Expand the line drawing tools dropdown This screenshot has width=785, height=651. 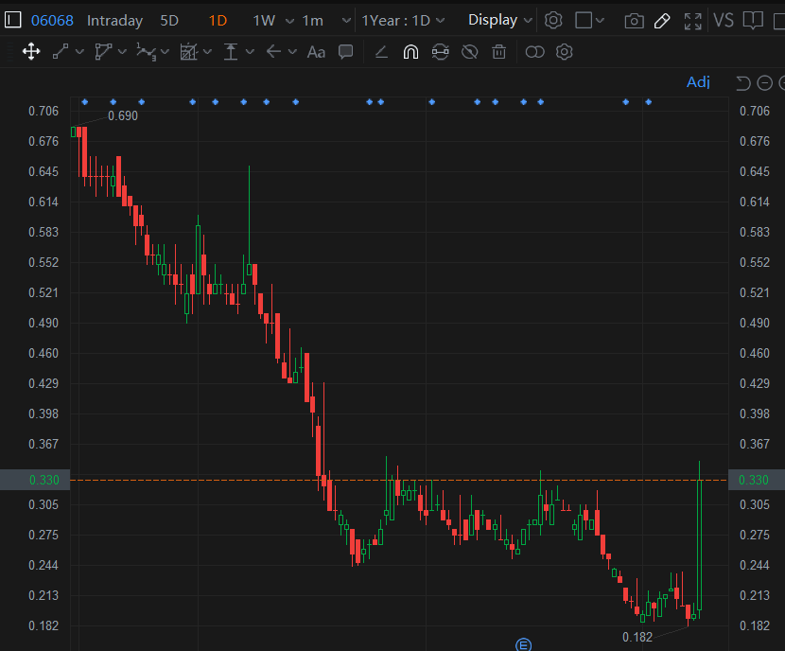79,52
